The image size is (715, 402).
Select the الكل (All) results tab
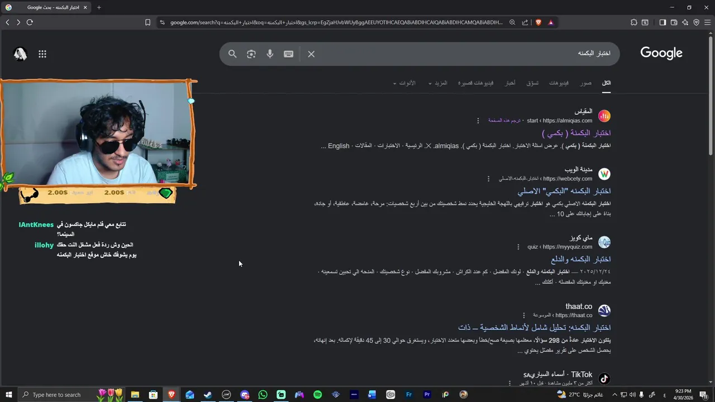click(606, 83)
